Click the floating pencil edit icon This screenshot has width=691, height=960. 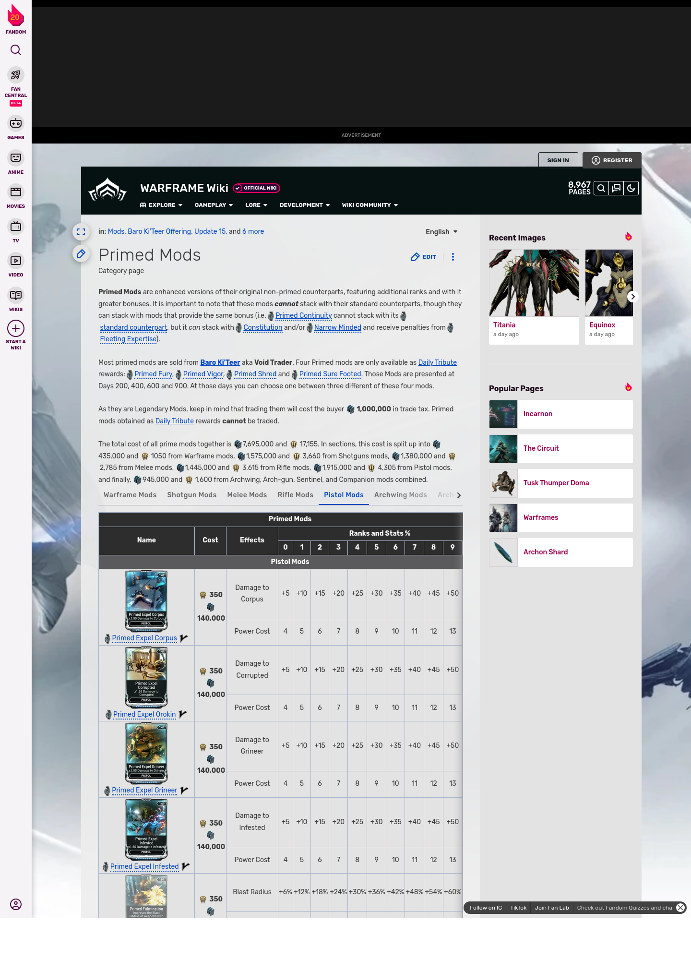[x=81, y=253]
